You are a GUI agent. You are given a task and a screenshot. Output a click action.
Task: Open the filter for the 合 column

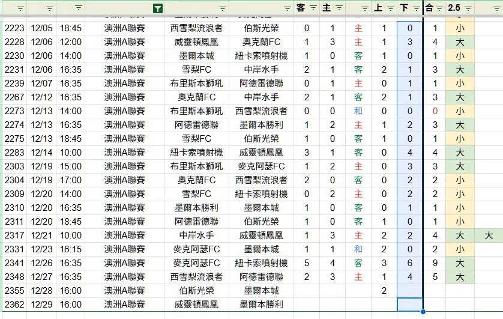coord(439,8)
